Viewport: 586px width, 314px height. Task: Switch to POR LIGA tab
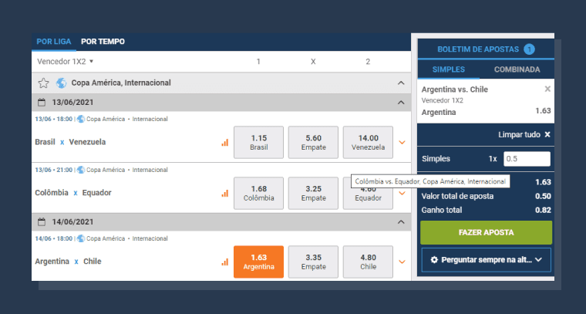[54, 42]
